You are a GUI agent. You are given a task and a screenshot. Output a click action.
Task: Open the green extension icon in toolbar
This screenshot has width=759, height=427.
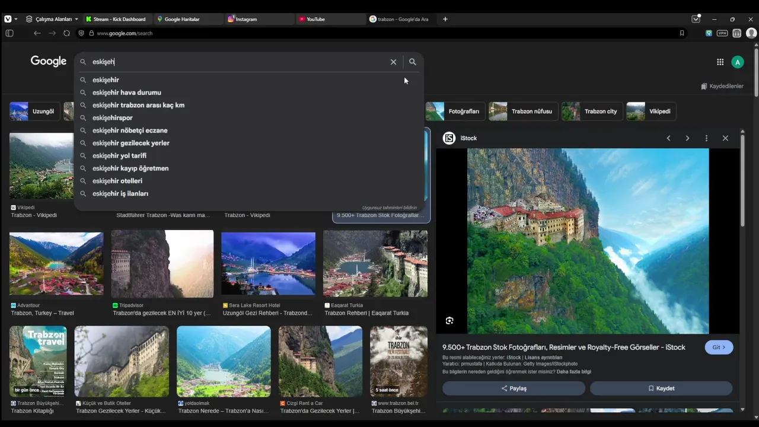(x=709, y=33)
